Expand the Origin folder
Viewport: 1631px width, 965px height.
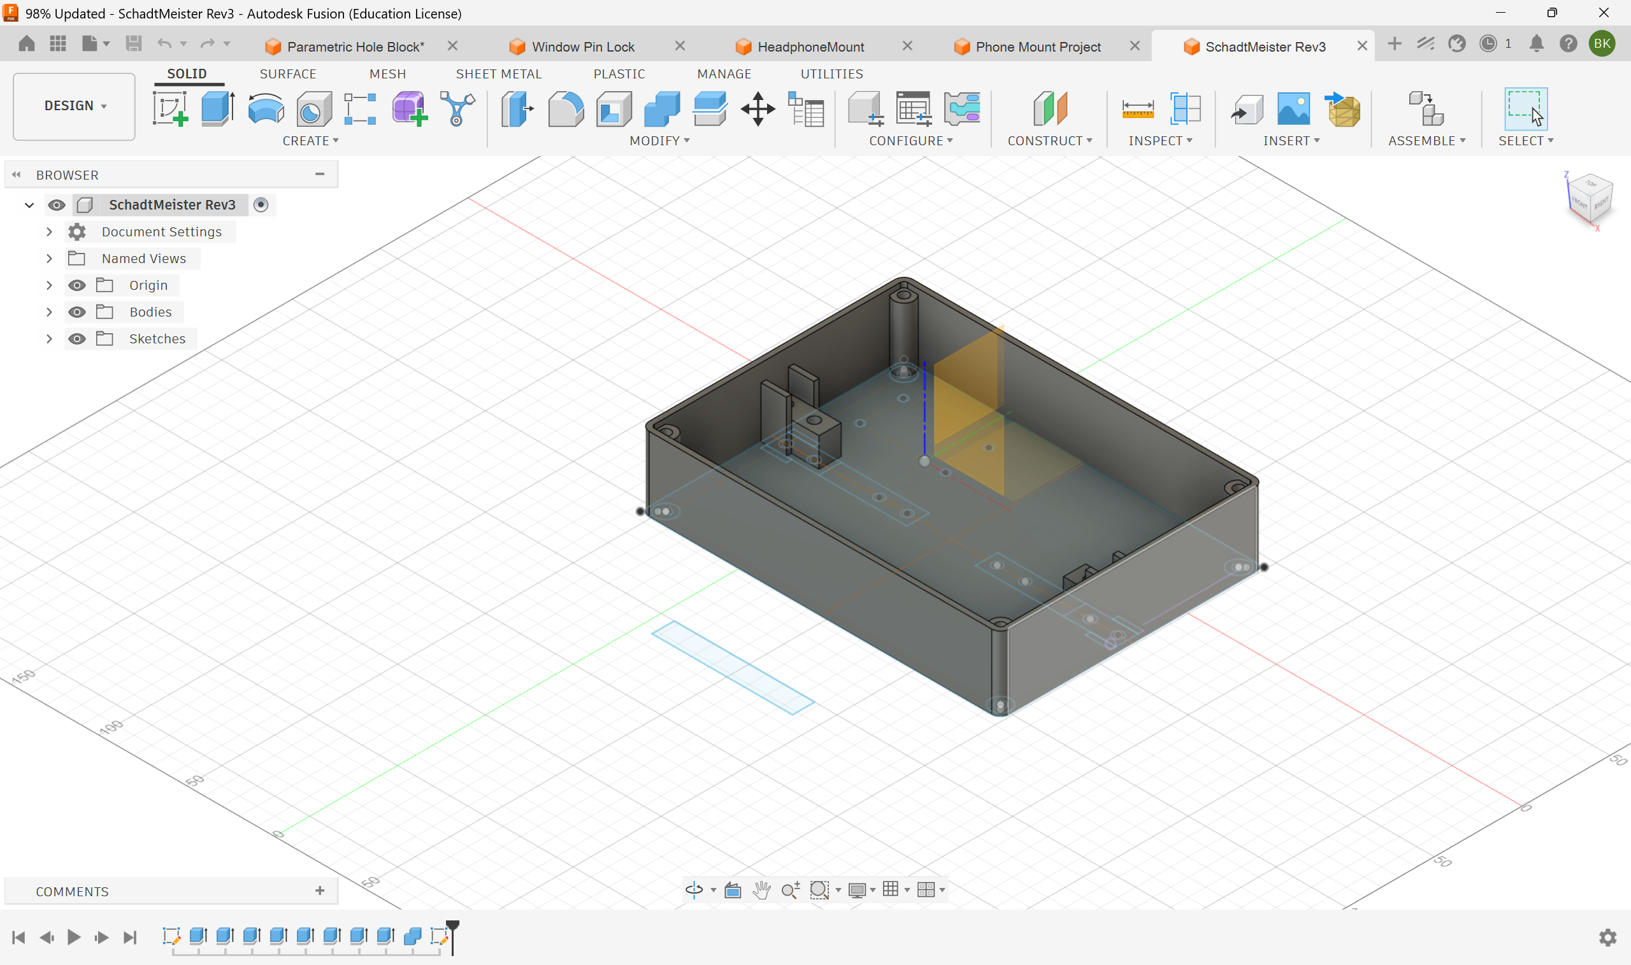point(50,285)
